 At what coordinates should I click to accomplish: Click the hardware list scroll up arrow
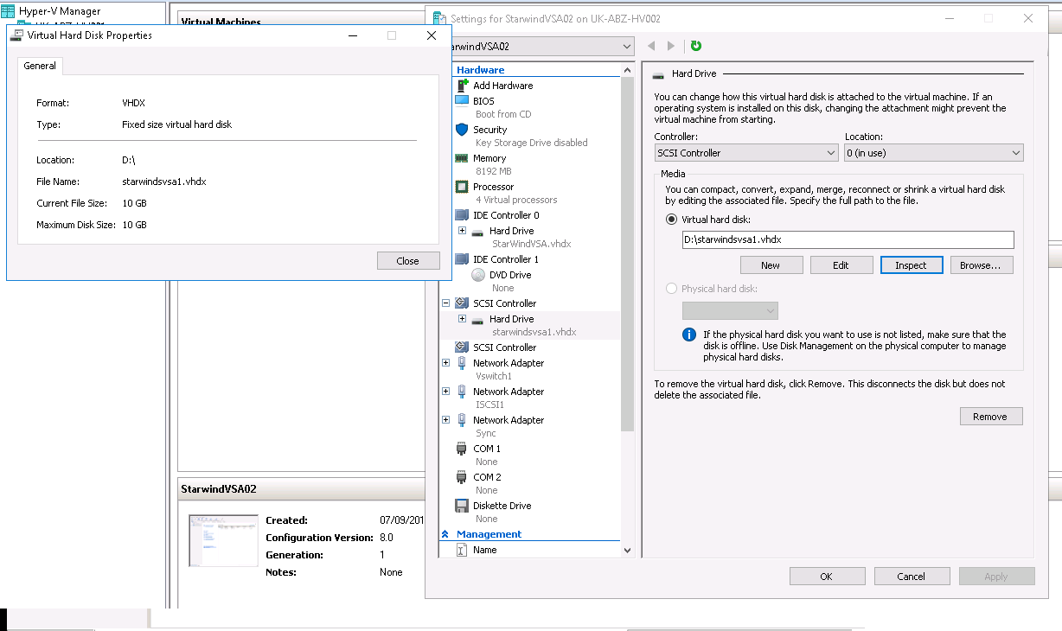click(627, 70)
